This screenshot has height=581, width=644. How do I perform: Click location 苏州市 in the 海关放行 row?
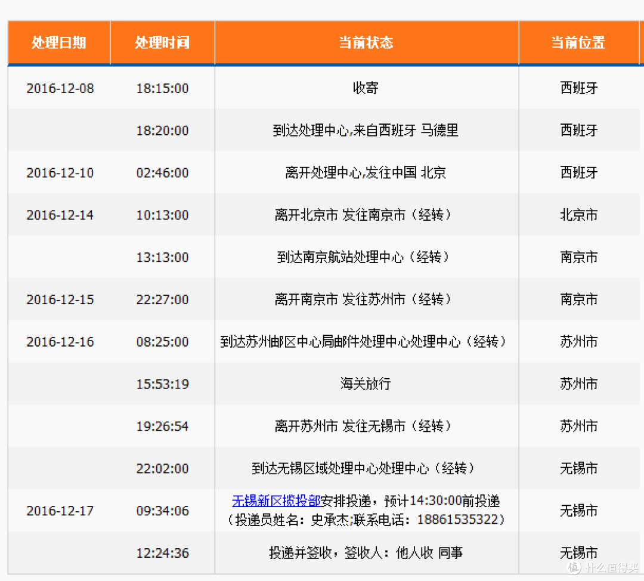tap(578, 384)
